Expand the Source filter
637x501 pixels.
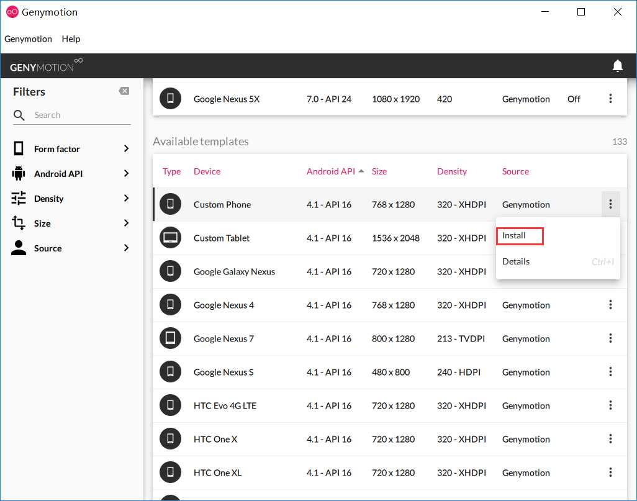(x=126, y=248)
